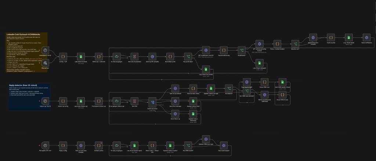
Task: Open the Update CRM med reply node
Action: click(x=206, y=139)
